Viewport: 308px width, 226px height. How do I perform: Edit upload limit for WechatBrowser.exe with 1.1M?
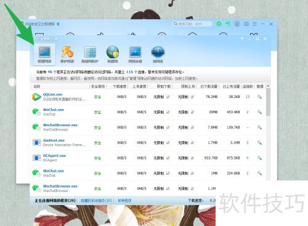click(x=192, y=188)
